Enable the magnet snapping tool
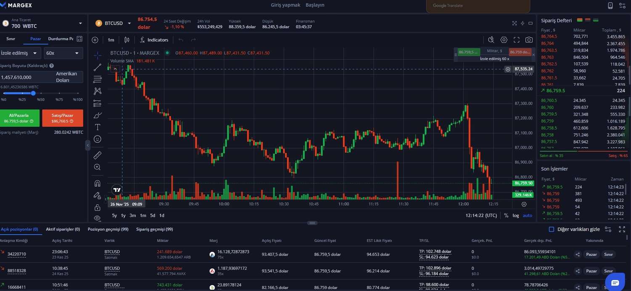The image size is (631, 291). pyautogui.click(x=97, y=184)
